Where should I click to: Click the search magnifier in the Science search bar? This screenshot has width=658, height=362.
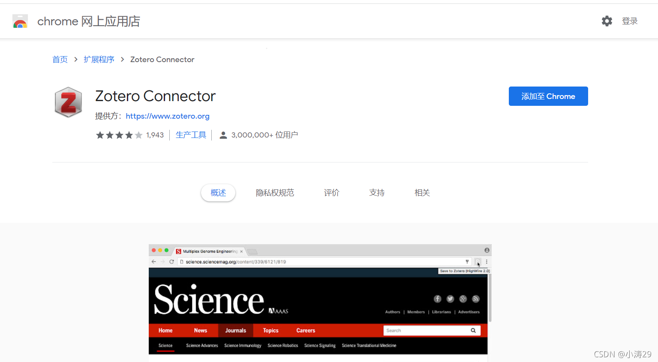point(473,330)
